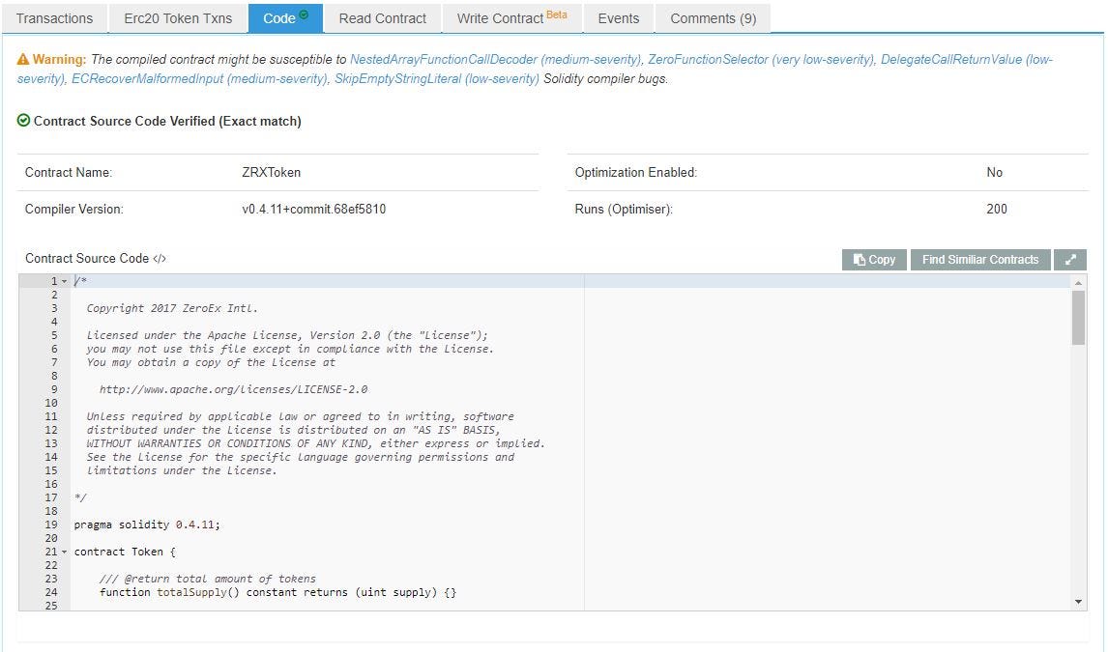Click the copy-document icon inside the Copy button

click(x=859, y=259)
